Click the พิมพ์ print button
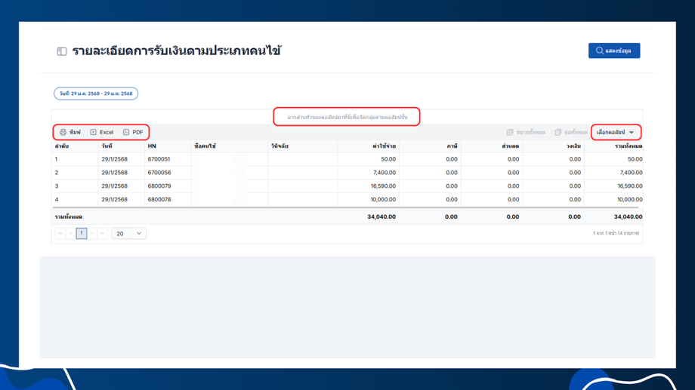This screenshot has width=695, height=390. [x=70, y=132]
